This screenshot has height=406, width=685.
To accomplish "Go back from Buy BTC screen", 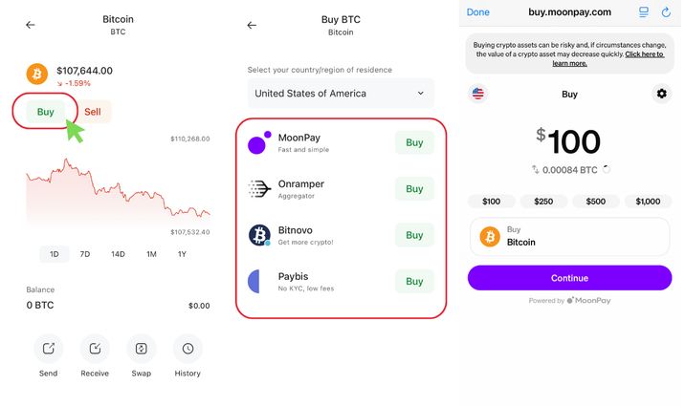I will [x=252, y=25].
